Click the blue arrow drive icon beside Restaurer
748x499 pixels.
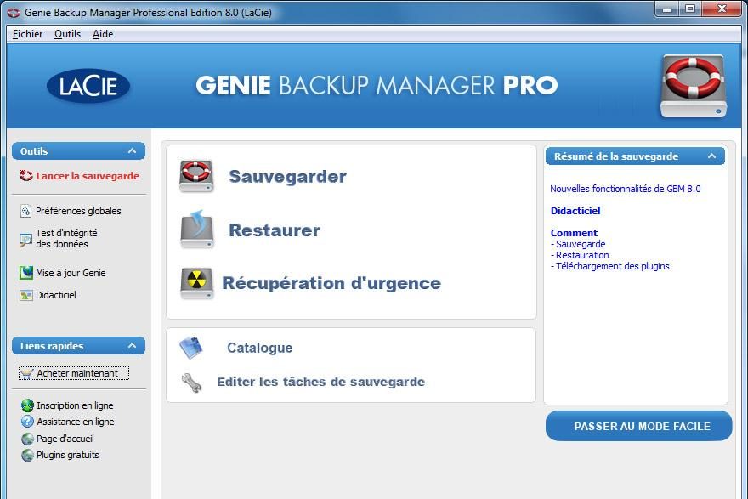click(x=197, y=230)
